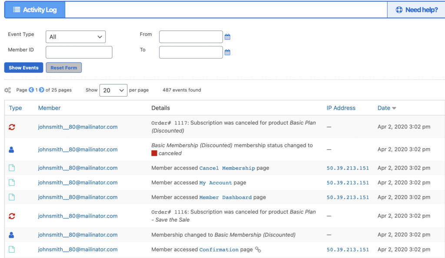
Task: Open the Confirmation page link
Action: [x=219, y=249]
